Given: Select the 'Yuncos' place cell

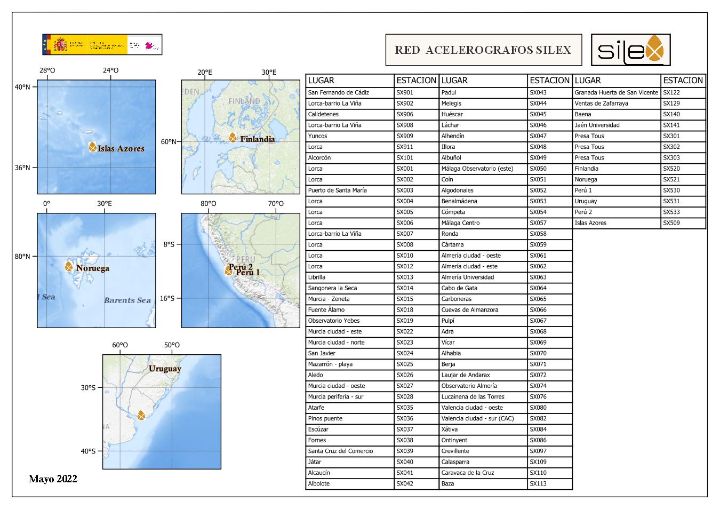Looking at the screenshot, I should point(350,136).
